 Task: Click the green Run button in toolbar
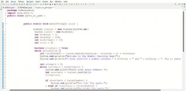pyautogui.click(x=45, y=4)
